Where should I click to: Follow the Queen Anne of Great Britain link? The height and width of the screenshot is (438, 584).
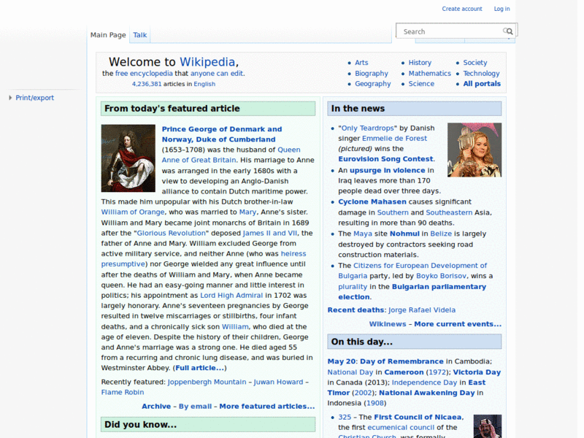coord(231,155)
